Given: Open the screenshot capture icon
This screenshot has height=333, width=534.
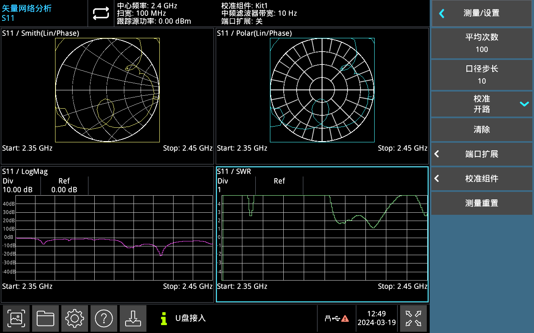Looking at the screenshot, I should 16,318.
